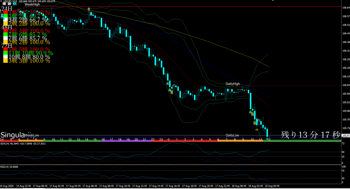Select the white 7戦 6勝 85.7 % line

click(x=27, y=38)
